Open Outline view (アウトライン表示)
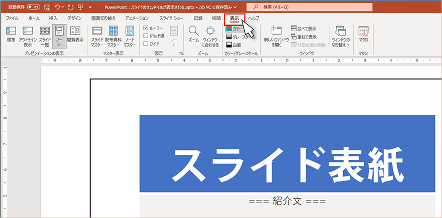Screen dimensions: 442x218 pyautogui.click(x=28, y=35)
